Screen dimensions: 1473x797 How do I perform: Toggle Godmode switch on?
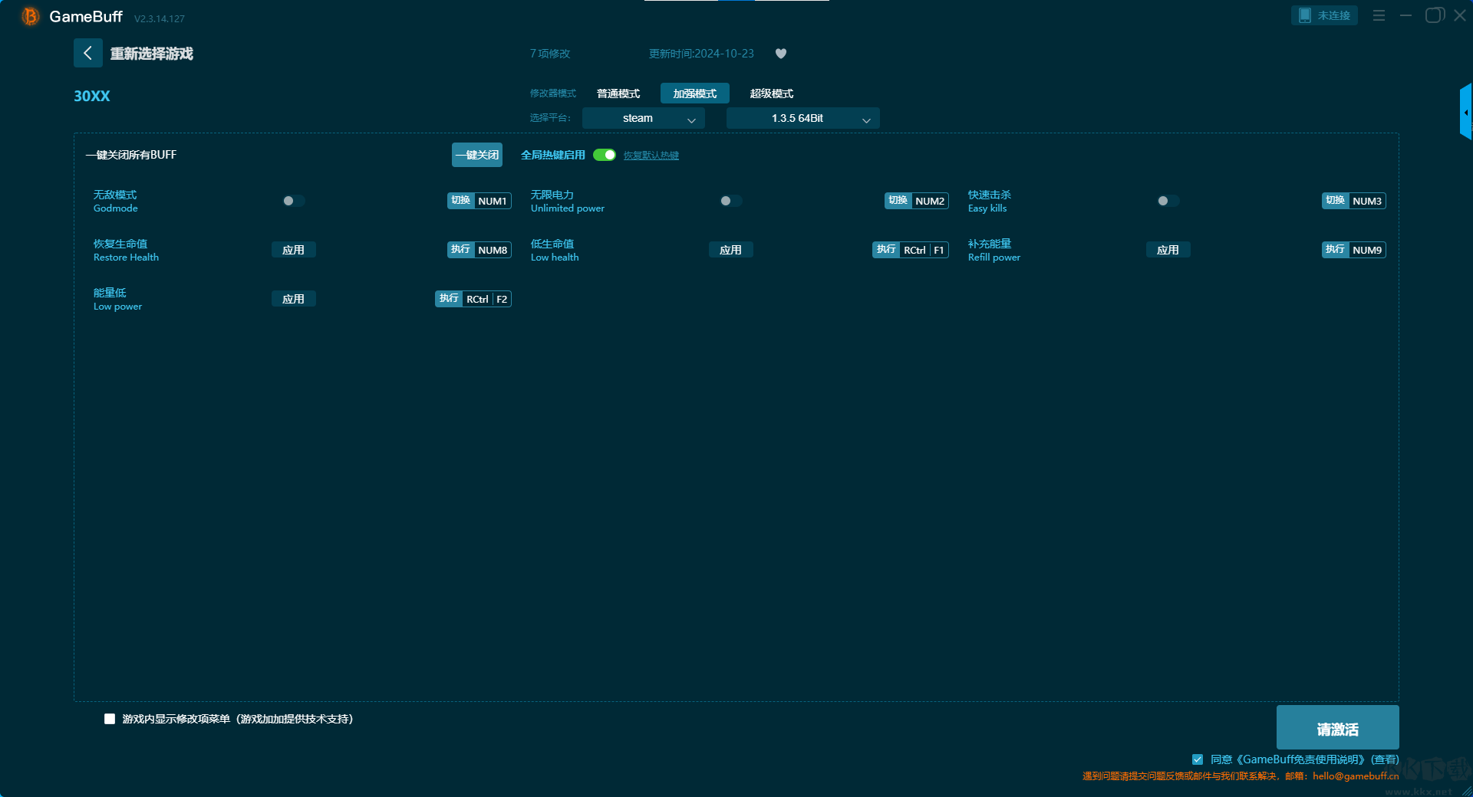pos(293,201)
